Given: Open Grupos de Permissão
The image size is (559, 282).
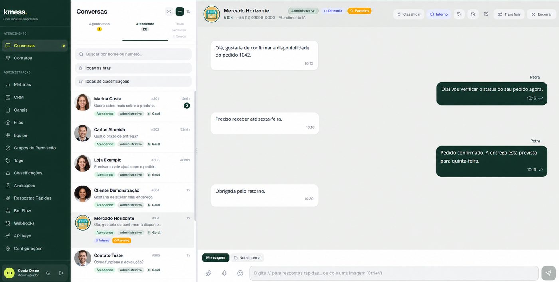Looking at the screenshot, I should pyautogui.click(x=34, y=148).
